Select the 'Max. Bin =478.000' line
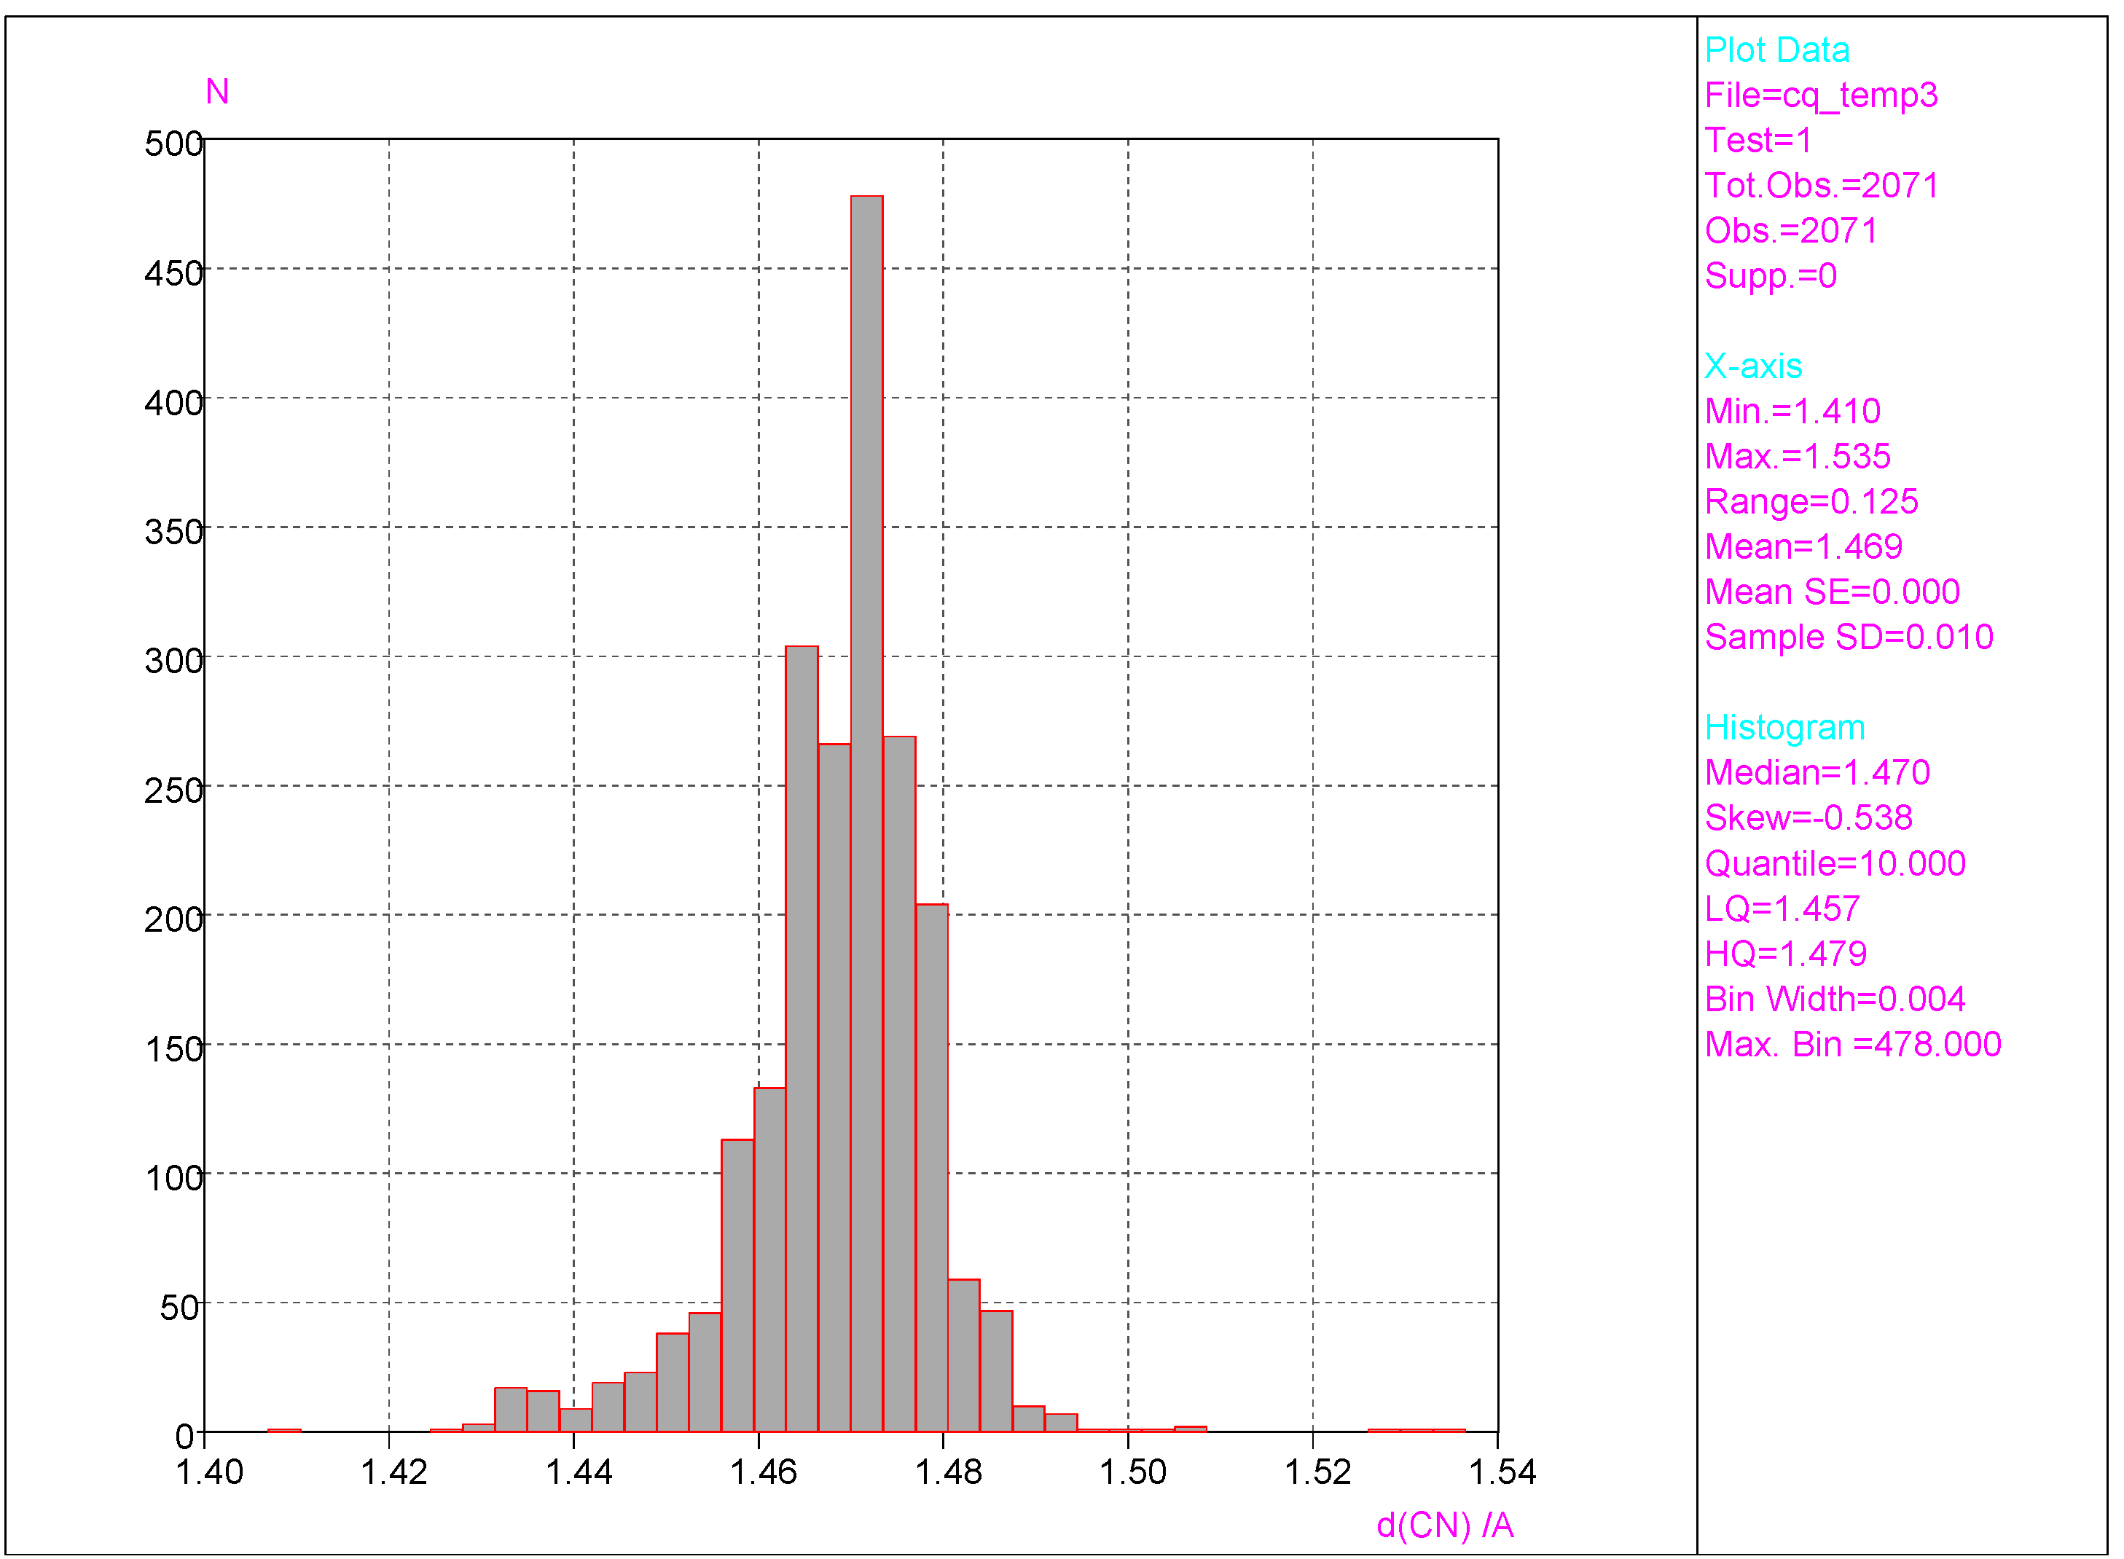Image resolution: width=2124 pixels, height=1559 pixels. [x=1852, y=1045]
